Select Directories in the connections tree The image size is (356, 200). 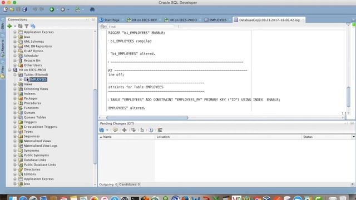pyautogui.click(x=32, y=169)
